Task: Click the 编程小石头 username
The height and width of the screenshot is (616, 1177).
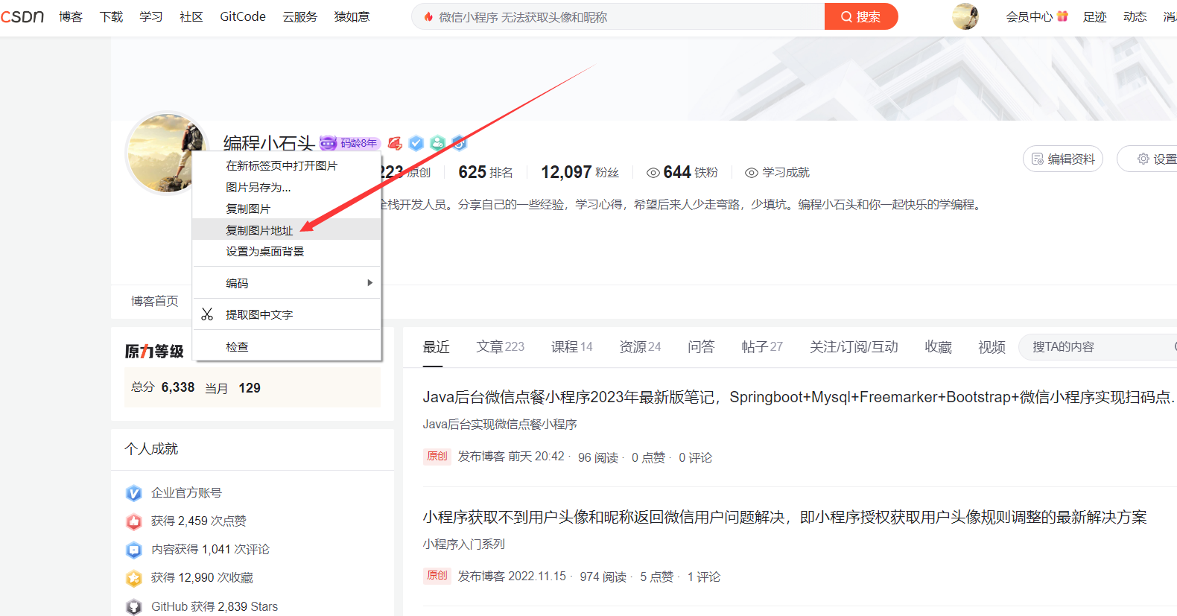Action: coord(269,142)
